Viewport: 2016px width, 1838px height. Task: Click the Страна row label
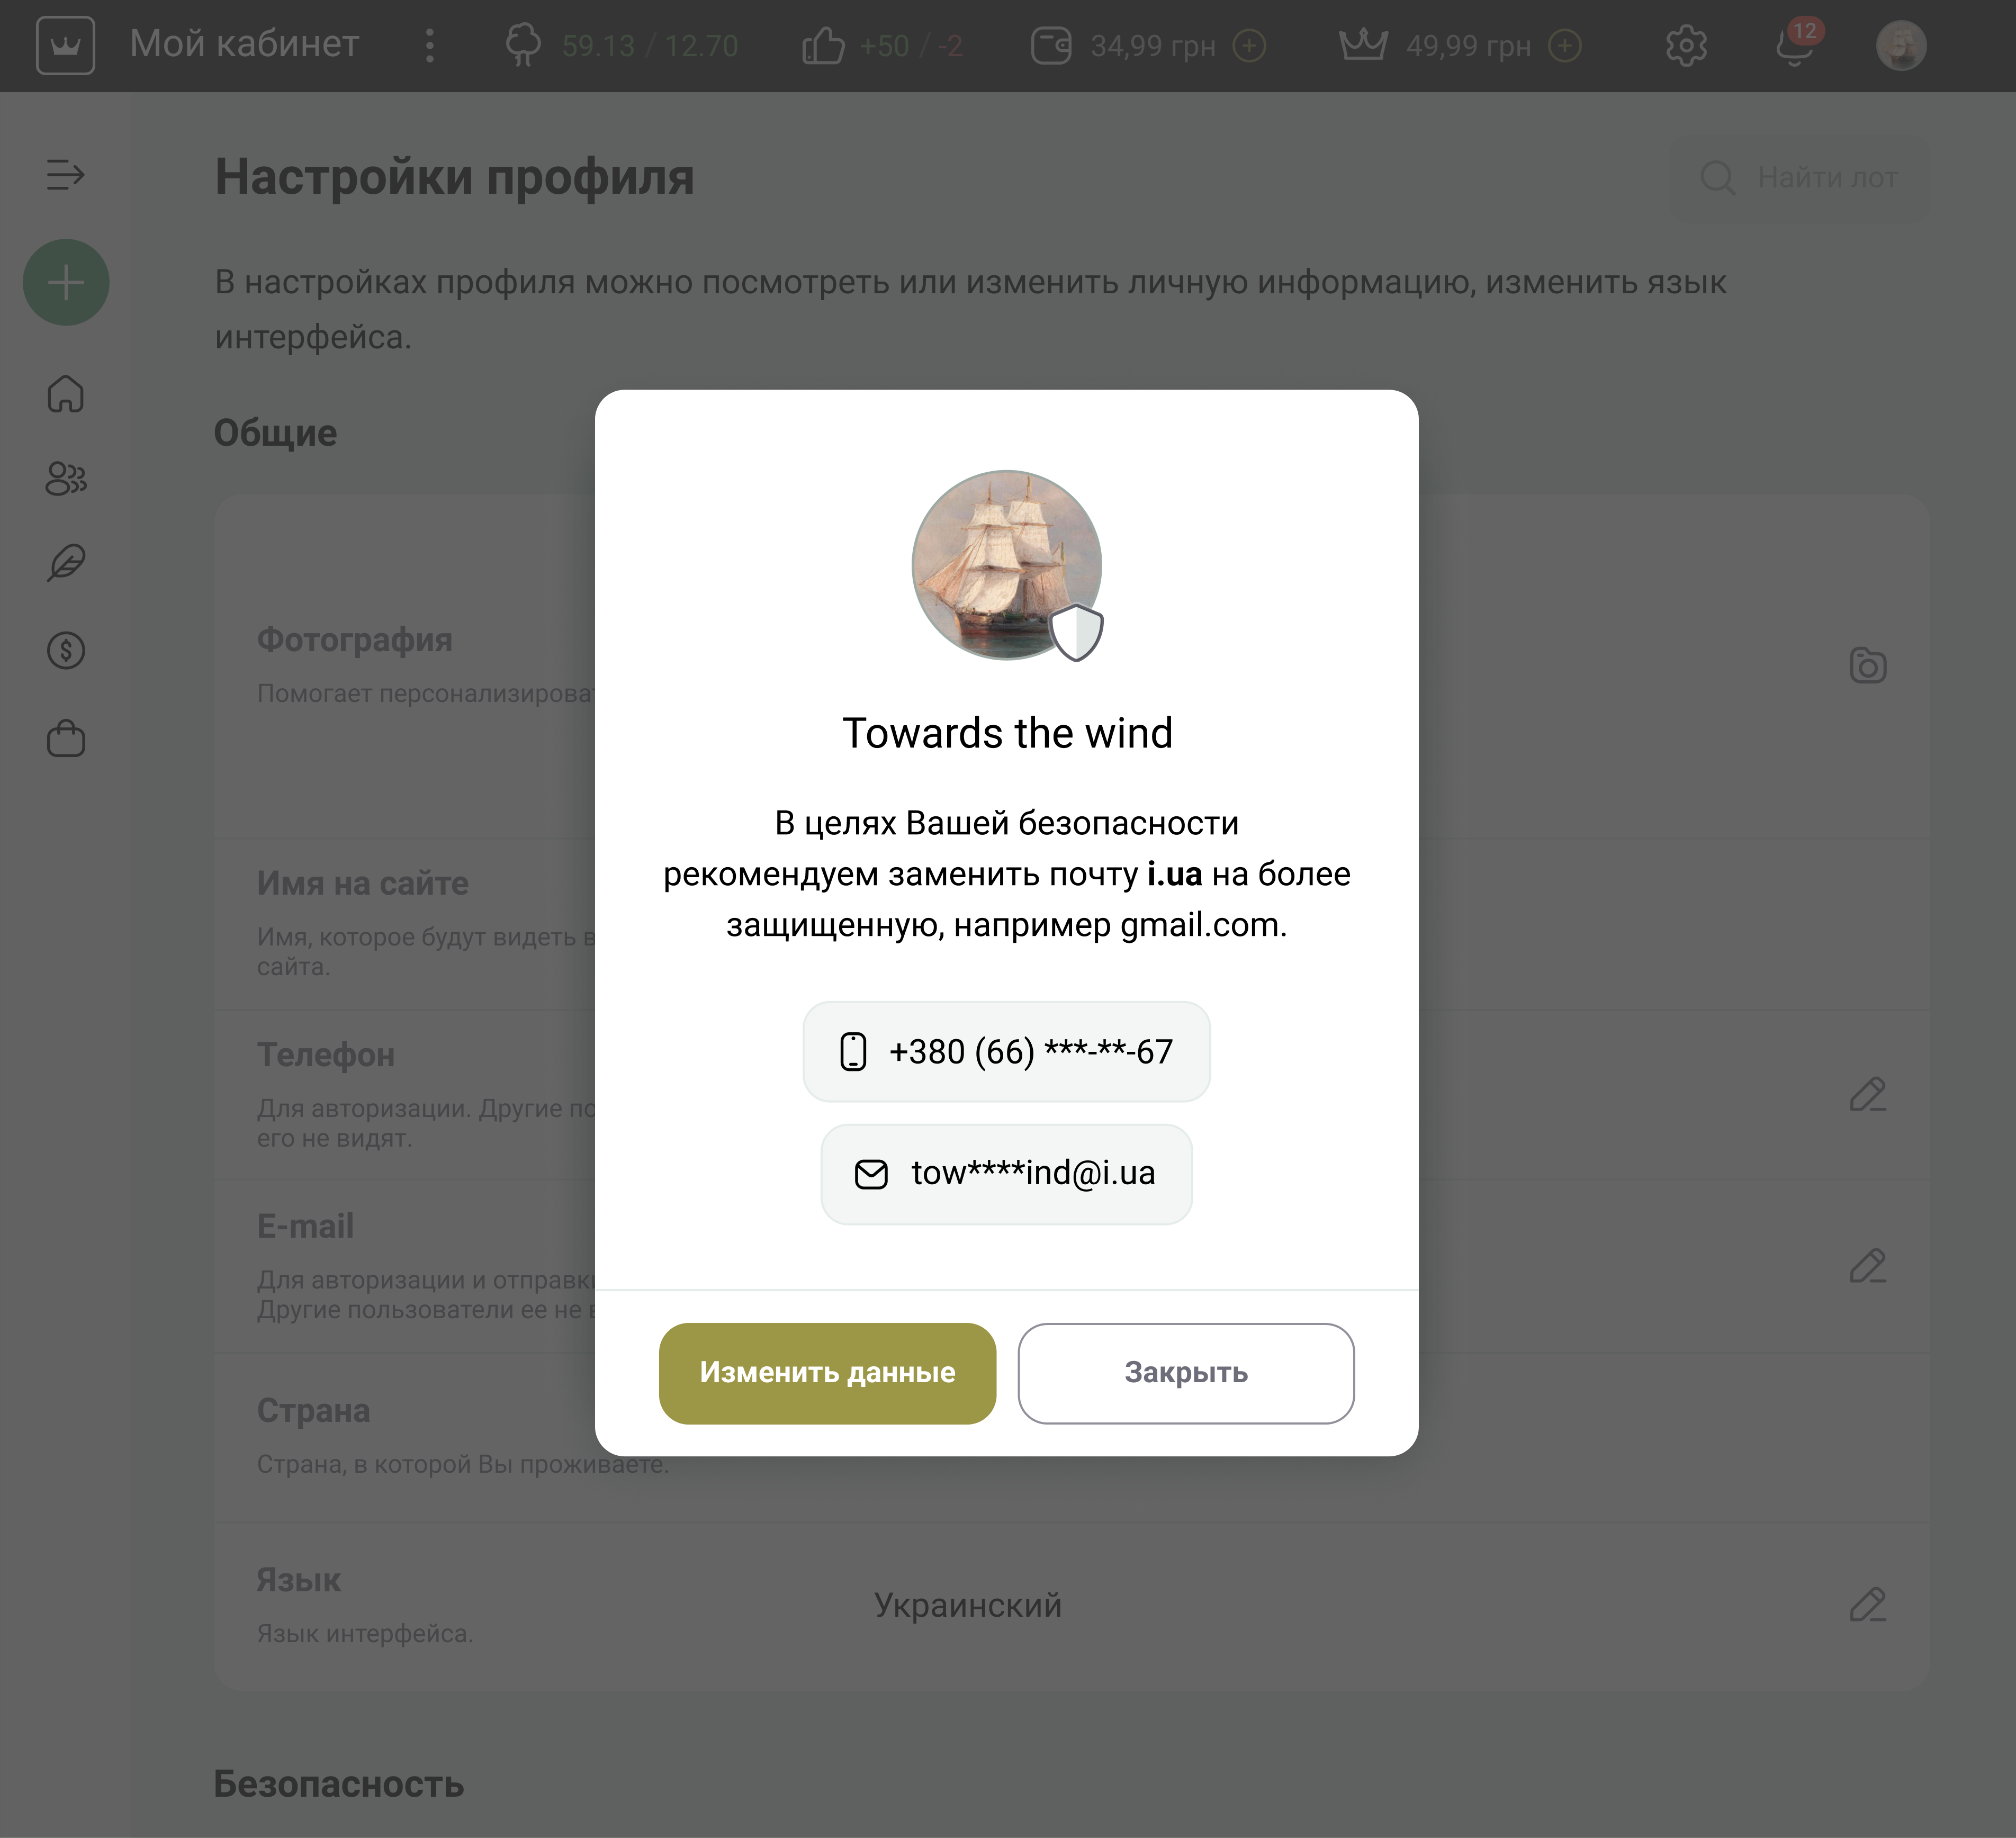[x=313, y=1410]
